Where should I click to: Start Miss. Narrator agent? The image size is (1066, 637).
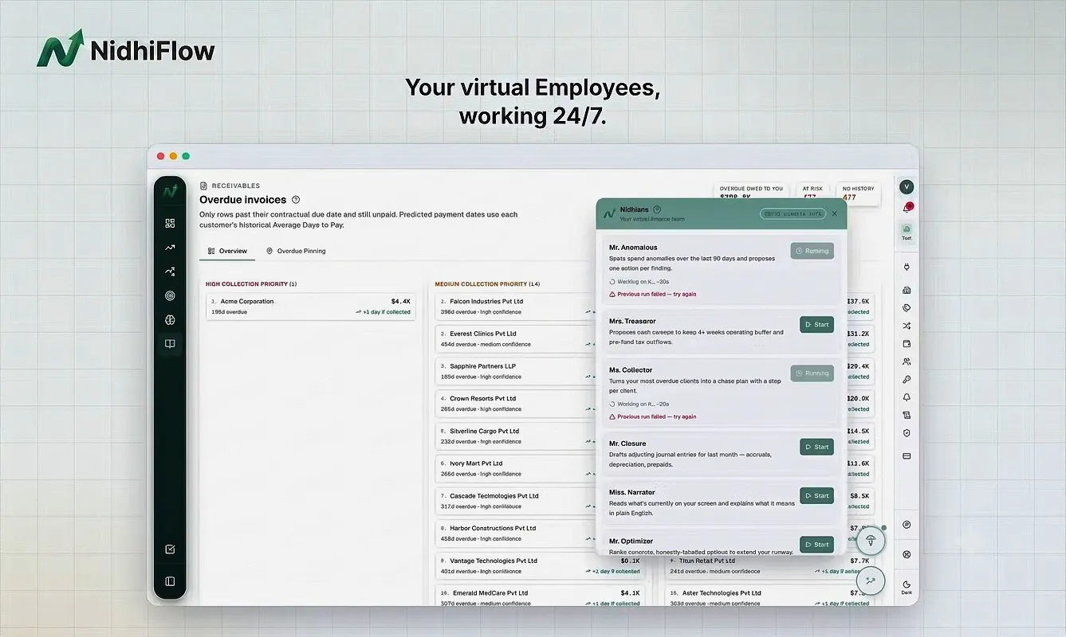(816, 495)
